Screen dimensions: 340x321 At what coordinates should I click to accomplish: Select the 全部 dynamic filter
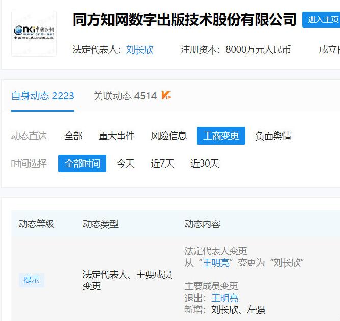click(x=73, y=136)
